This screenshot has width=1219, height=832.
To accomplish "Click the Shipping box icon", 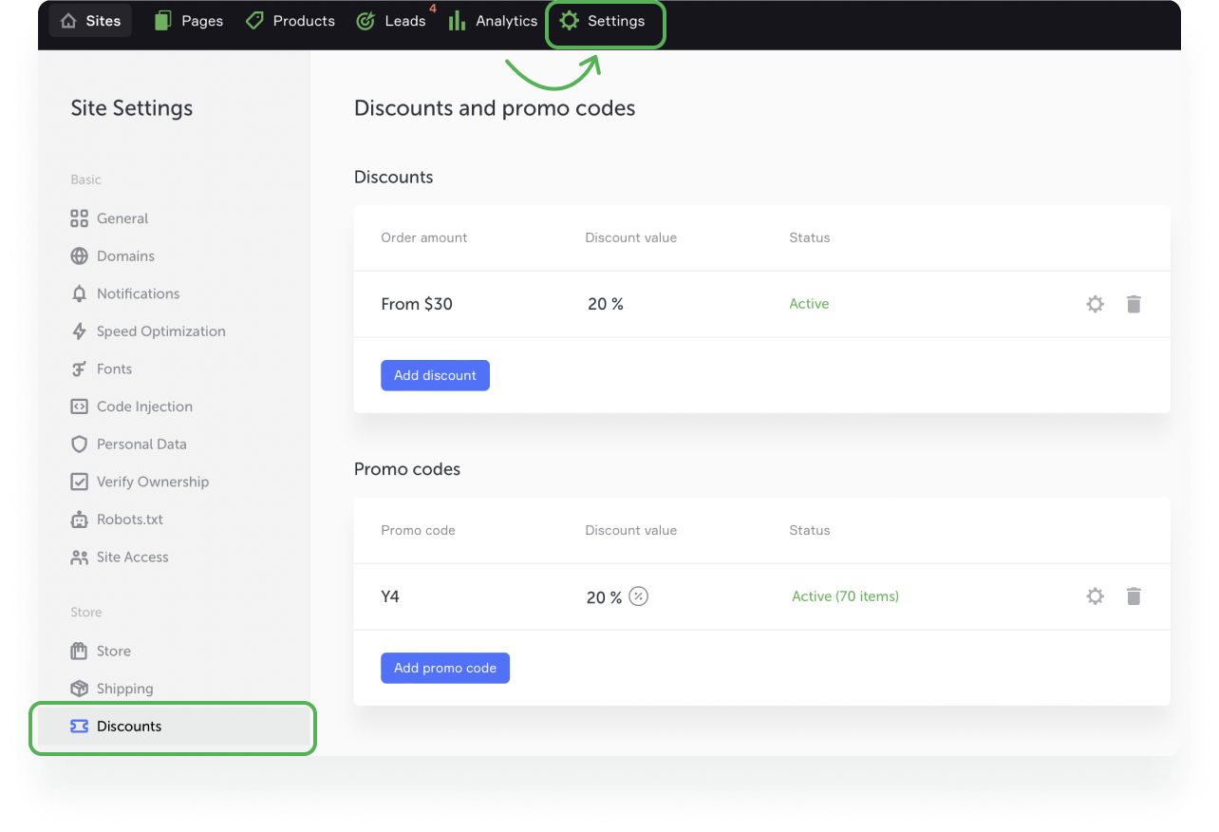I will coord(79,689).
